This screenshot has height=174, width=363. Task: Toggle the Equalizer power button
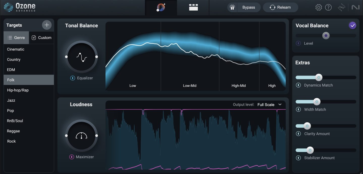[73, 78]
